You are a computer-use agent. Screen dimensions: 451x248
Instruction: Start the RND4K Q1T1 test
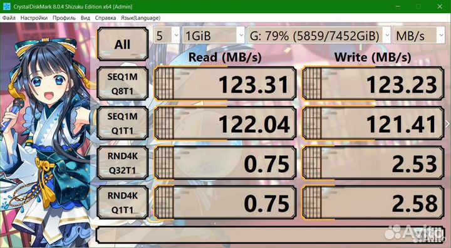pos(123,202)
